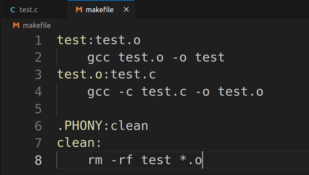Open the makefile breadcrumb item

tap(37, 25)
